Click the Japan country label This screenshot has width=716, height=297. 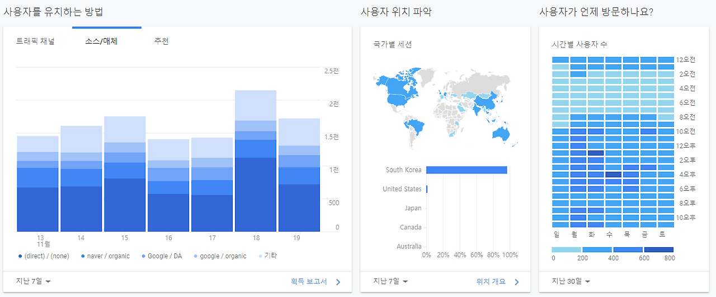click(x=413, y=208)
